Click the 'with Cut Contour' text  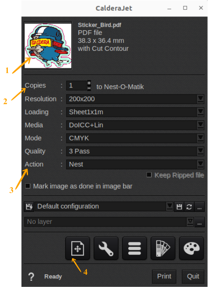103,49
